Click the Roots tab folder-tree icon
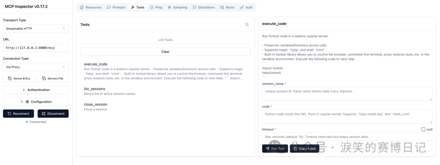 222,8
